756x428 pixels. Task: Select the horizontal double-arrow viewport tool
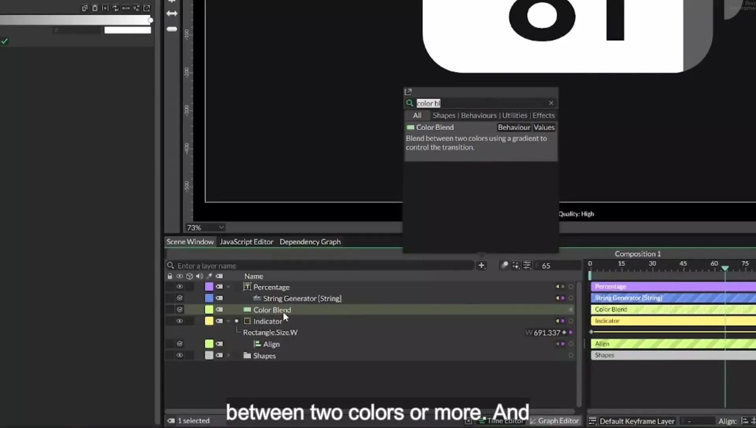(x=172, y=13)
